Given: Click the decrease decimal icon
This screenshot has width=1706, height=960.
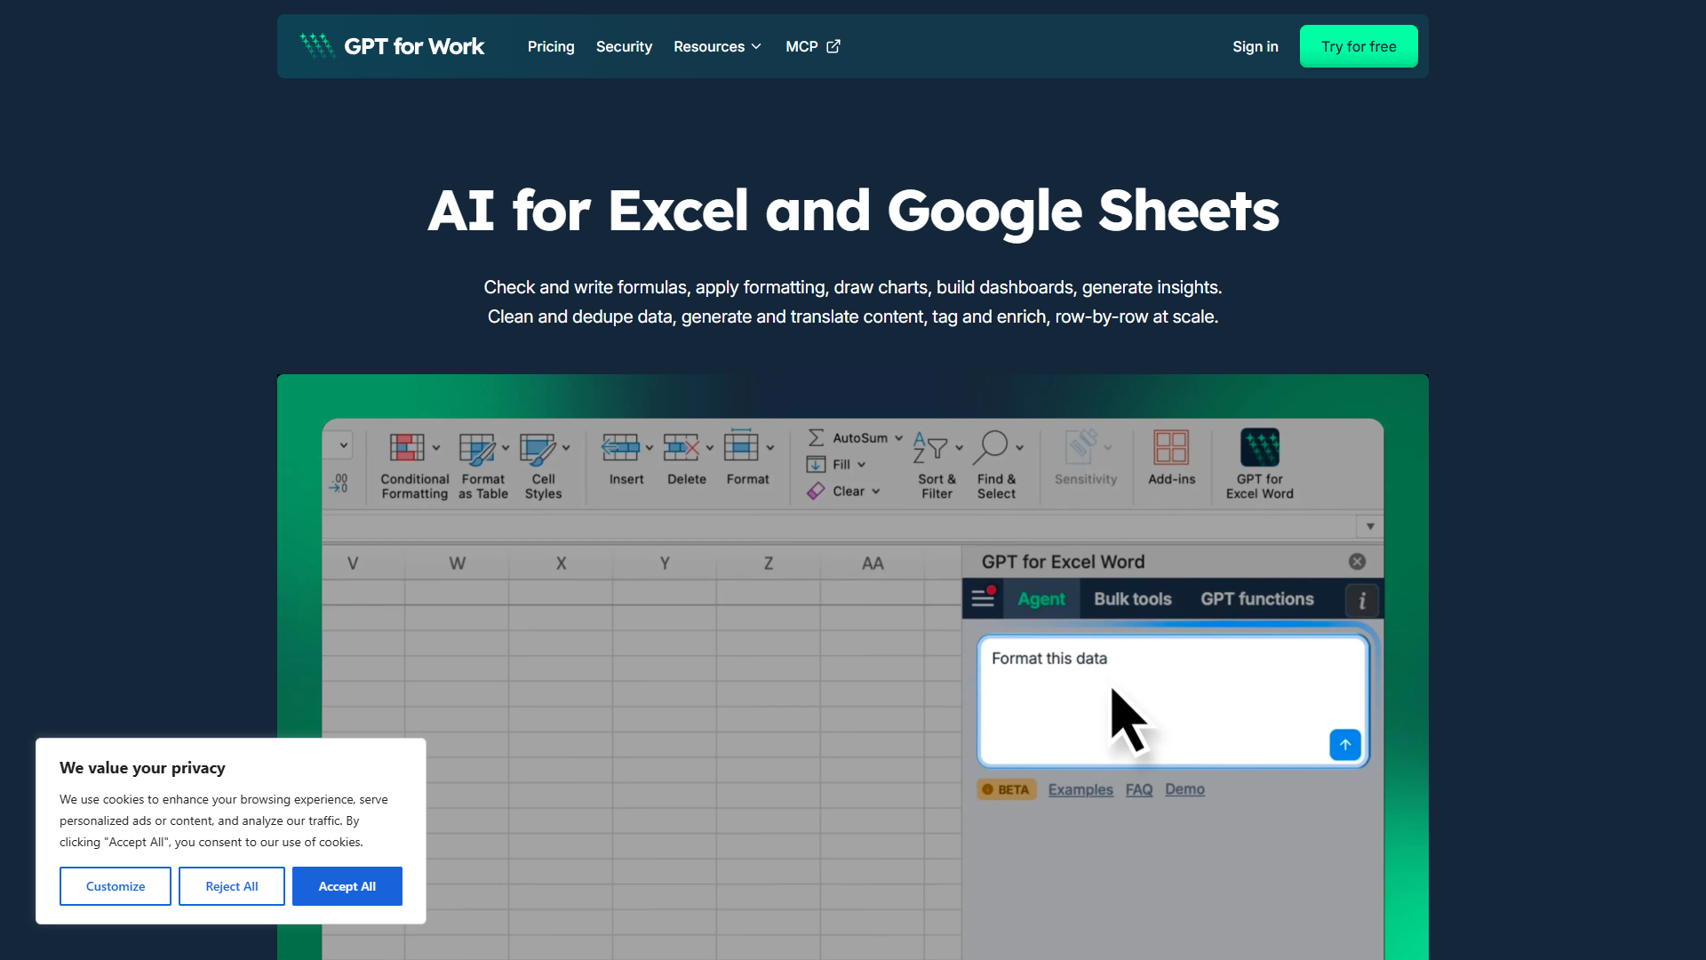Looking at the screenshot, I should point(339,483).
